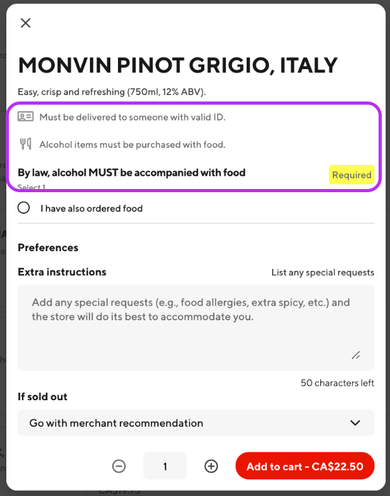Increase quantity with the plus icon
The width and height of the screenshot is (390, 496).
tap(211, 466)
